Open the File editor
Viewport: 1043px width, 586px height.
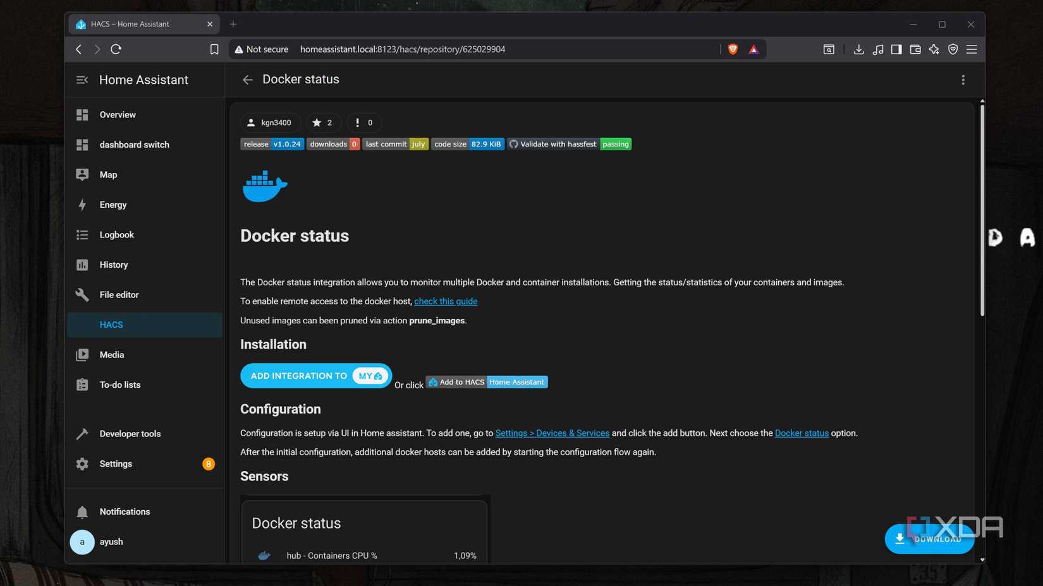coord(119,294)
